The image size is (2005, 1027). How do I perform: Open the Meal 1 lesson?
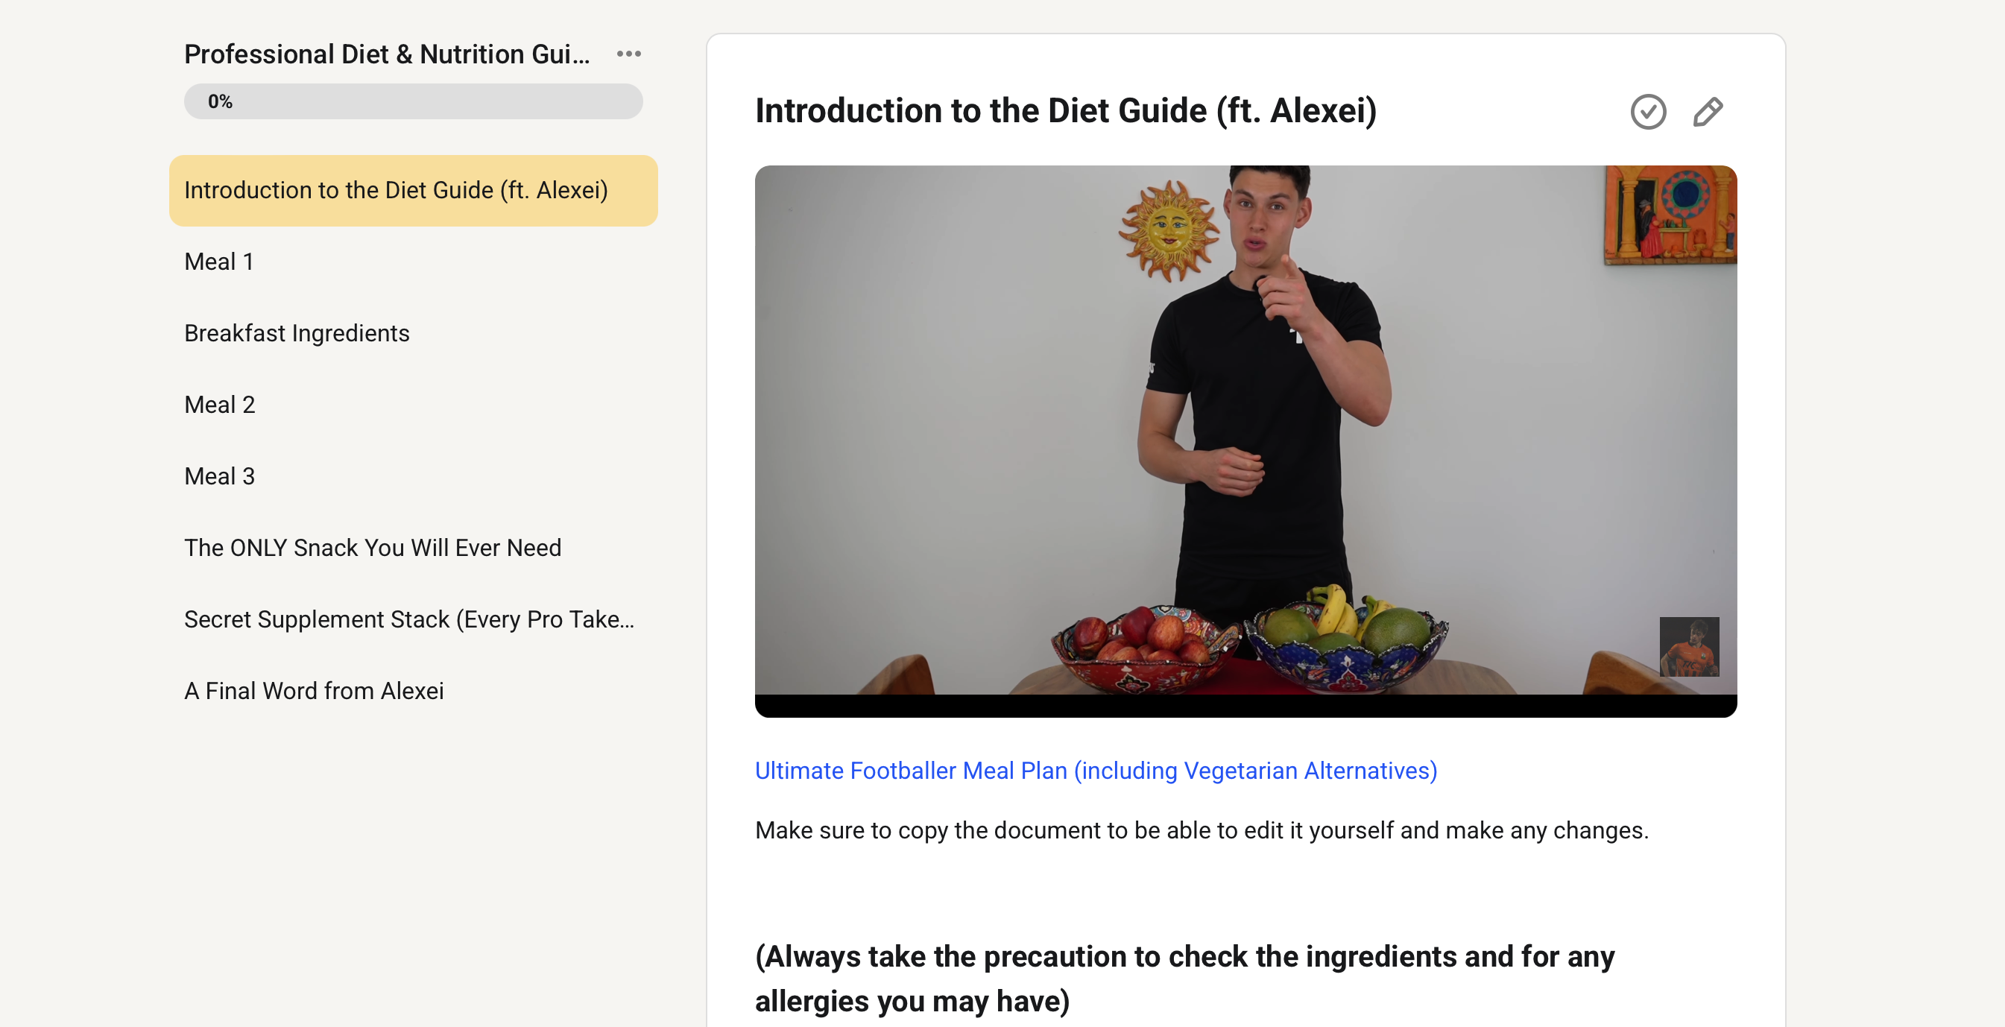tap(413, 262)
